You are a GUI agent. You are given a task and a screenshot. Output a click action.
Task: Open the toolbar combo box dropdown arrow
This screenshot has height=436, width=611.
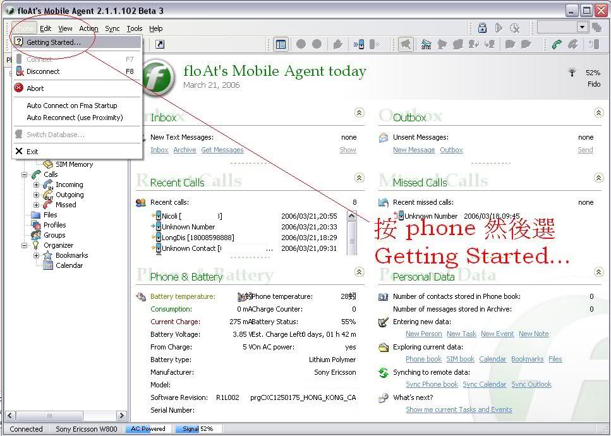[x=582, y=27]
